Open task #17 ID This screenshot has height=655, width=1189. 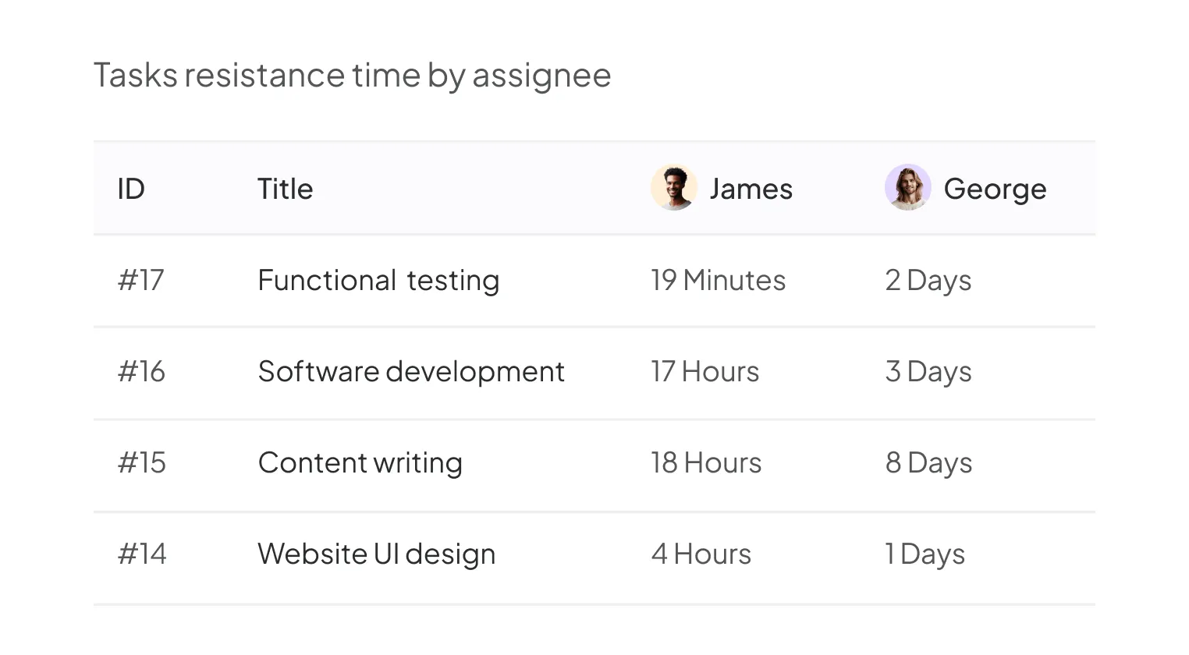tap(140, 280)
